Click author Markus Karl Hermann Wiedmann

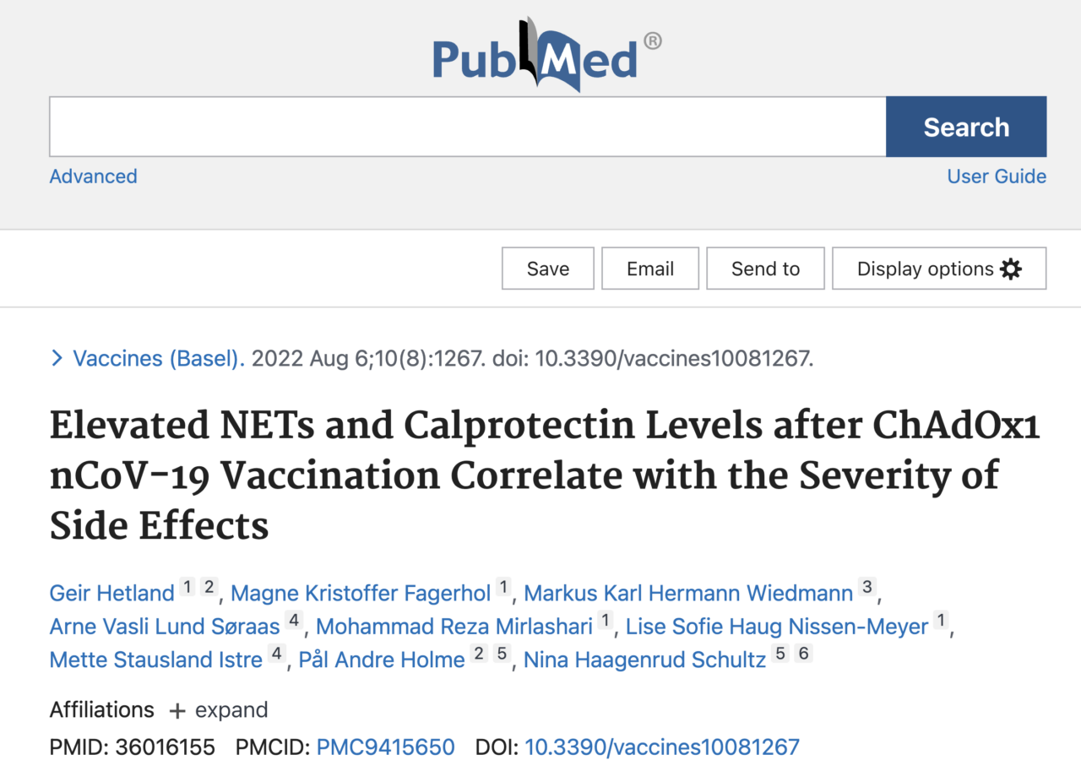tap(688, 593)
